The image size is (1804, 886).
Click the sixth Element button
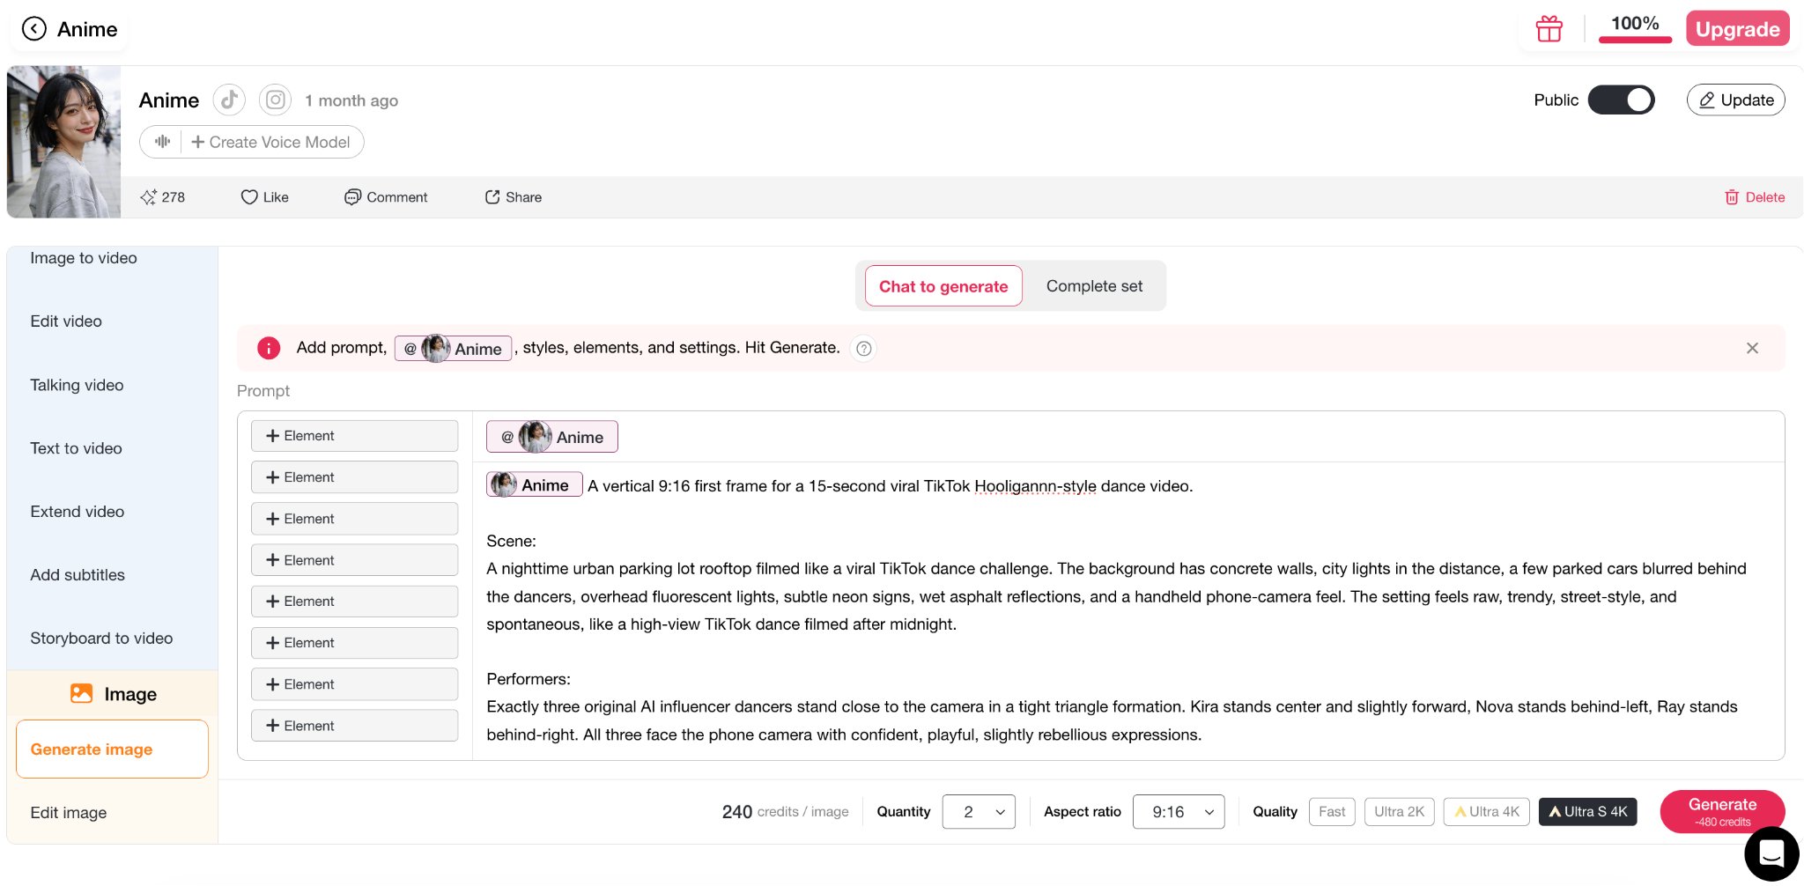click(x=354, y=643)
